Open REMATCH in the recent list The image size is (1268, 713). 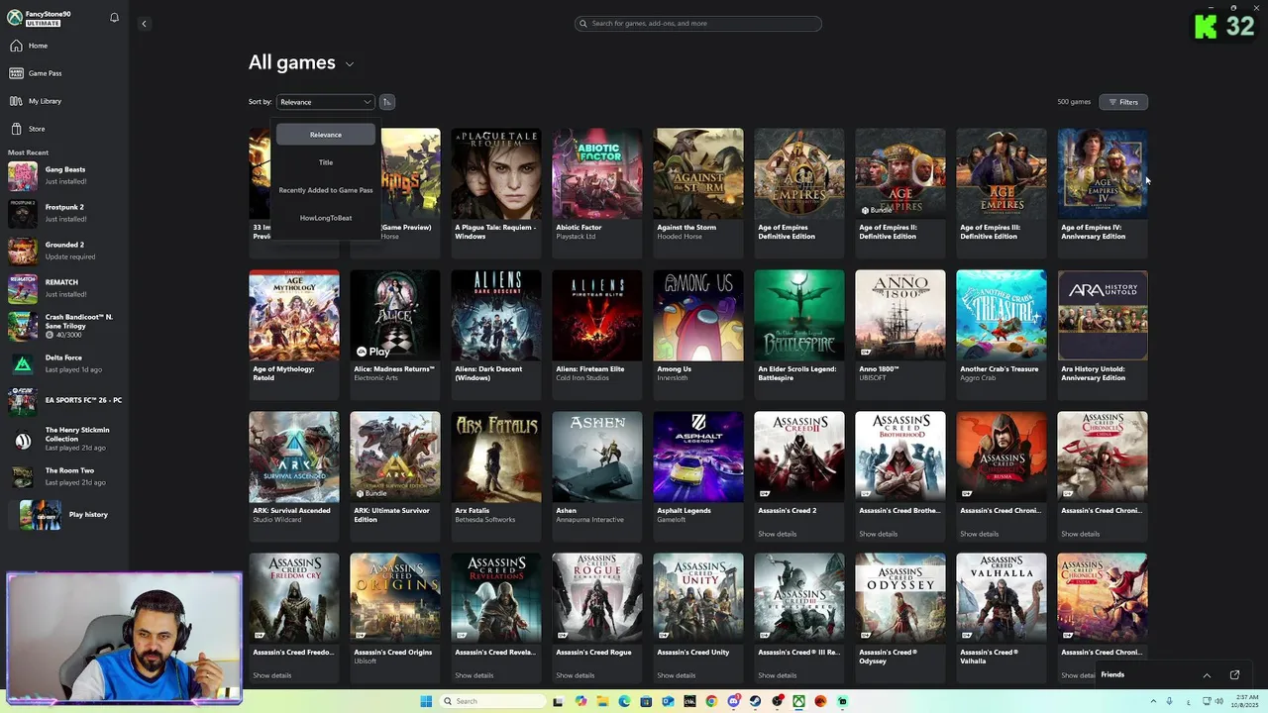(x=64, y=288)
